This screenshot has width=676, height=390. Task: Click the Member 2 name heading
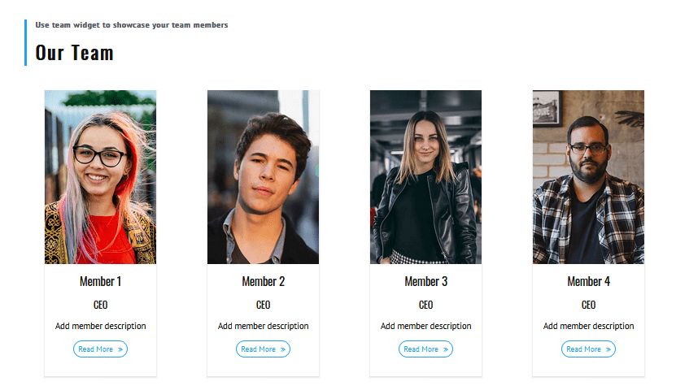point(263,281)
